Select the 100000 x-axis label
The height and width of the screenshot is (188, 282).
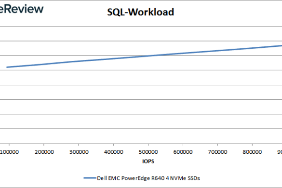click(x=9, y=152)
